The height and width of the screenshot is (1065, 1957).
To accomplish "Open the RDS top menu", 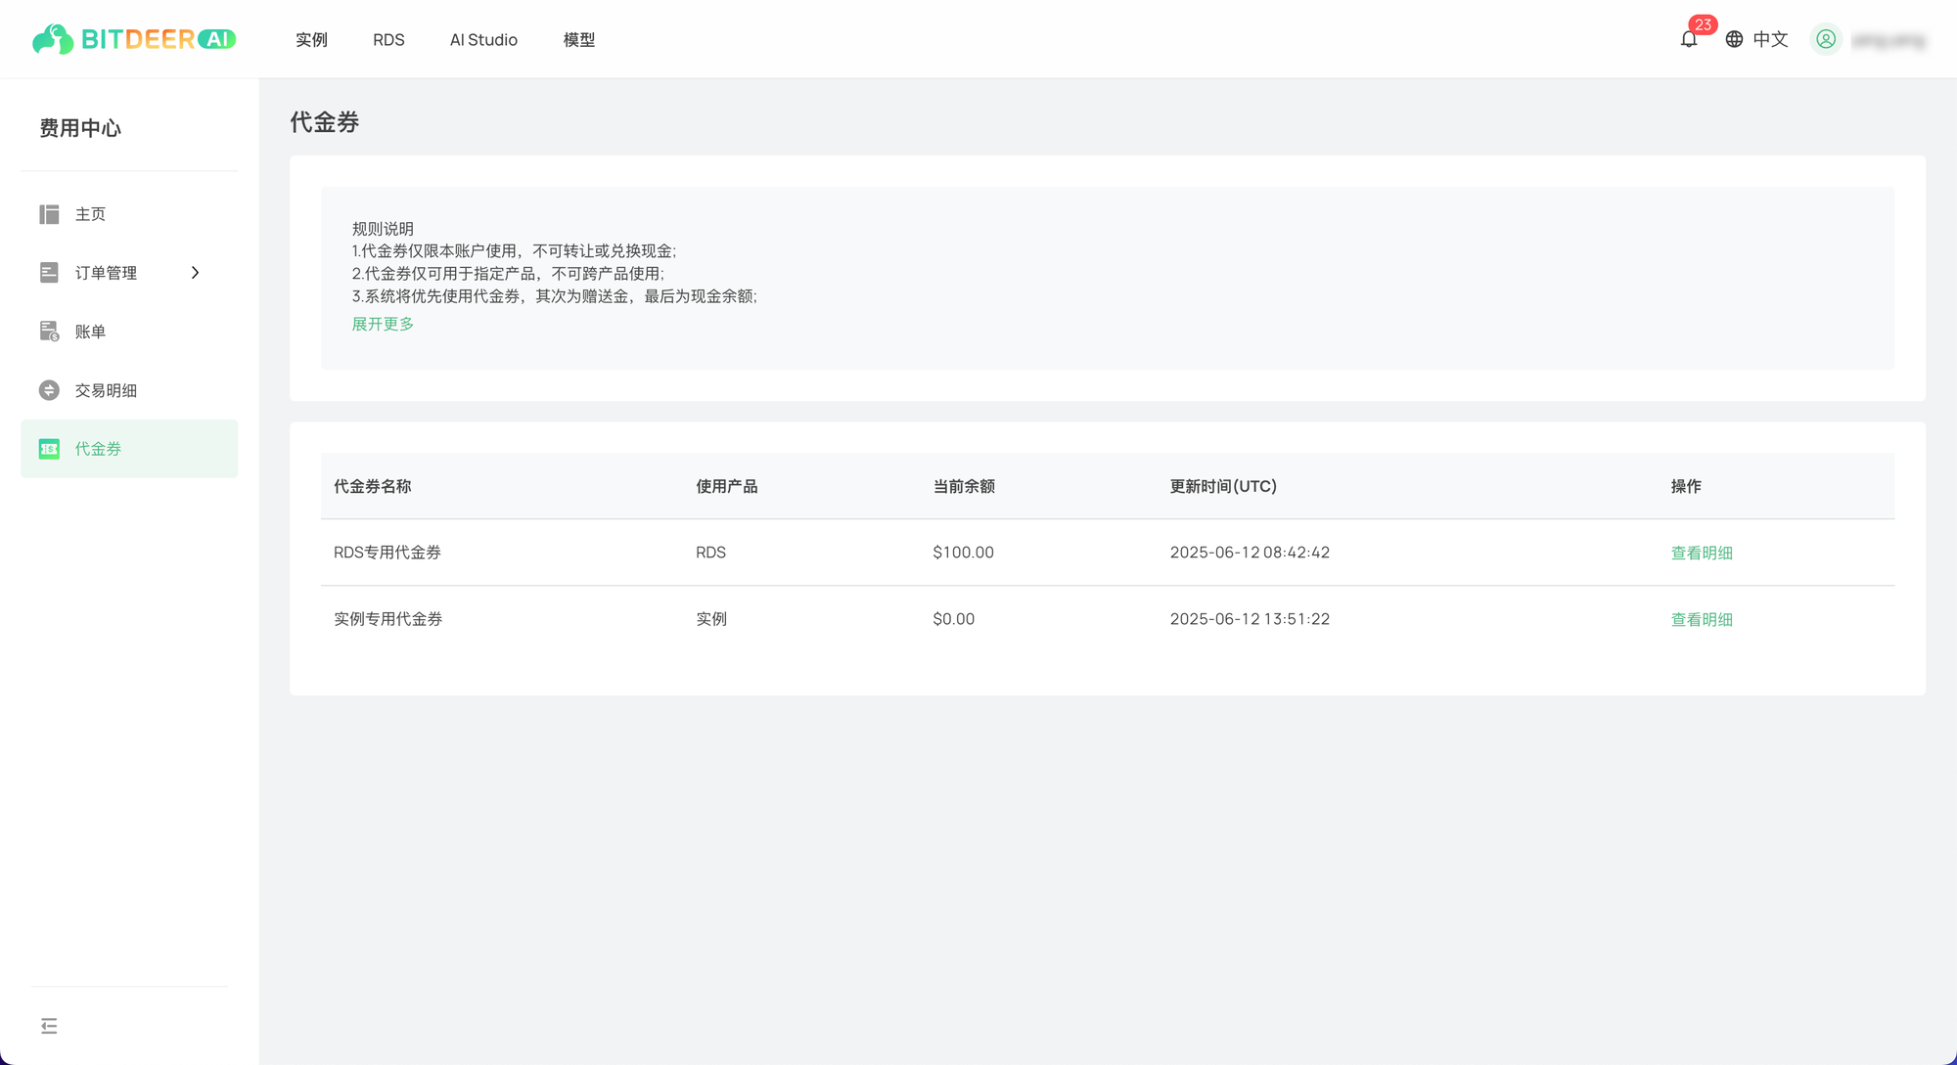I will (x=388, y=40).
